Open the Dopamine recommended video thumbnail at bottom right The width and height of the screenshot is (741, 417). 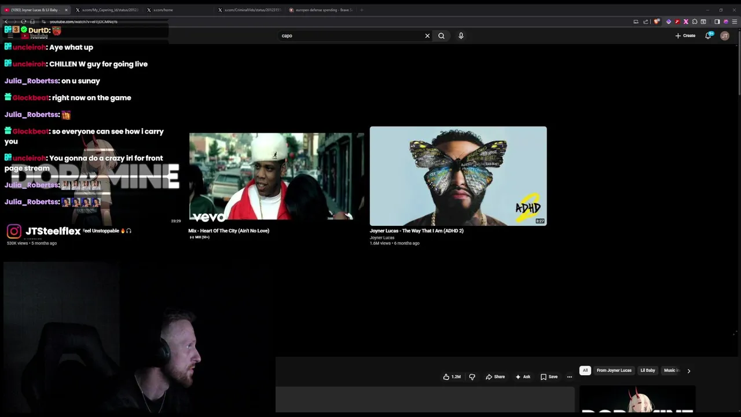coord(637,400)
